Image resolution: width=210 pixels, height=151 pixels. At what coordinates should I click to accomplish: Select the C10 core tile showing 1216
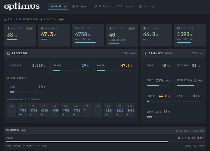point(119,110)
